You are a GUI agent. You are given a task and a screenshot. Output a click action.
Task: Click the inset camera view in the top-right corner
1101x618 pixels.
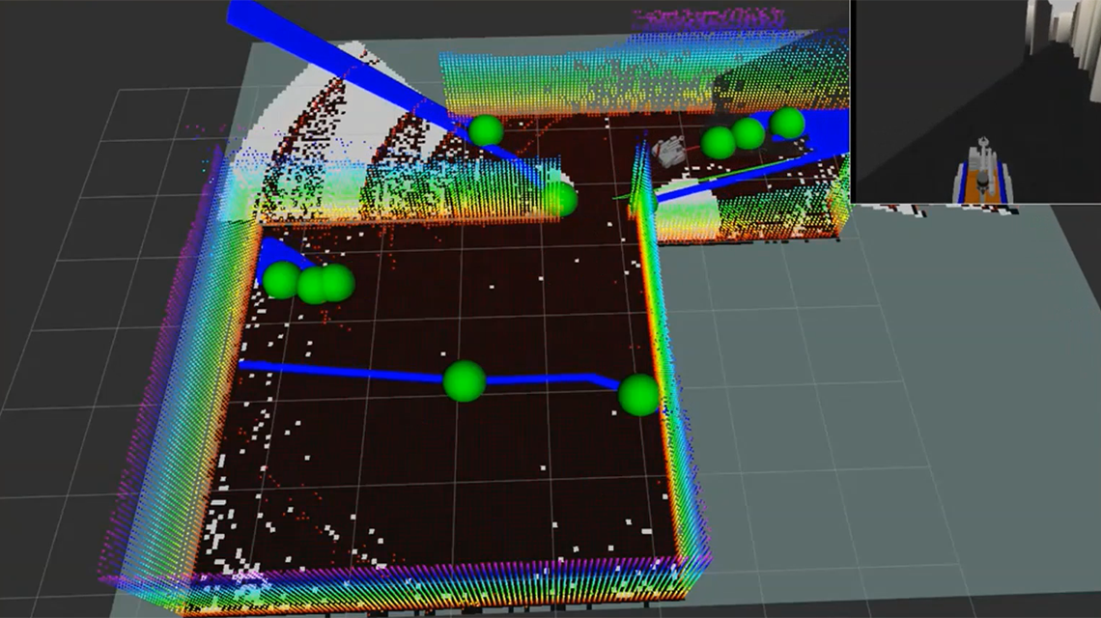[x=975, y=101]
